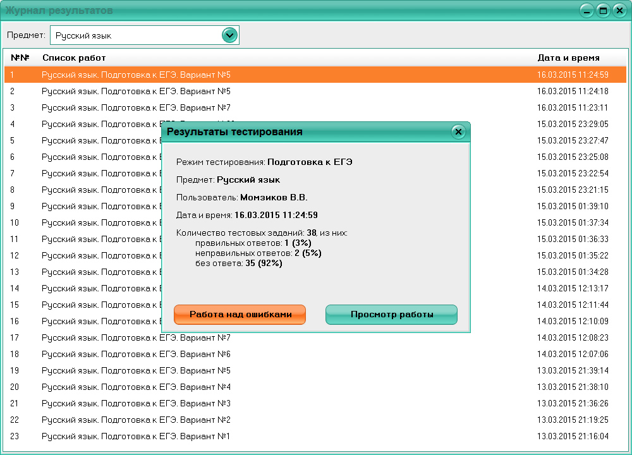Click date 14.03.2015 12:08:23
This screenshot has height=455, width=632.
click(x=573, y=337)
